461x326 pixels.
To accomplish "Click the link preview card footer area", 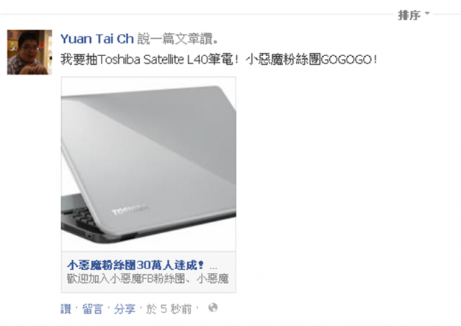I will [148, 272].
